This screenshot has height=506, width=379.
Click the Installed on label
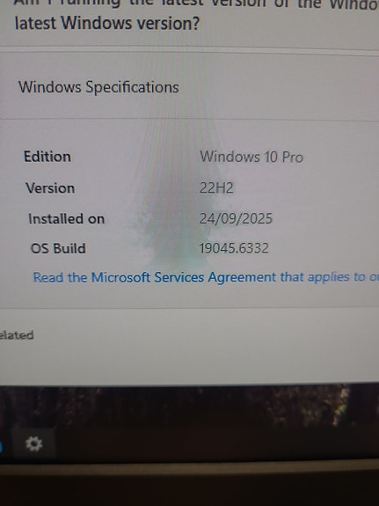pyautogui.click(x=67, y=219)
